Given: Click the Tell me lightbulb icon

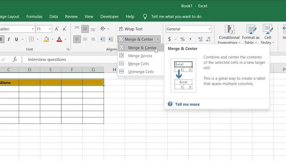Looking at the screenshot, I should click(x=145, y=17).
